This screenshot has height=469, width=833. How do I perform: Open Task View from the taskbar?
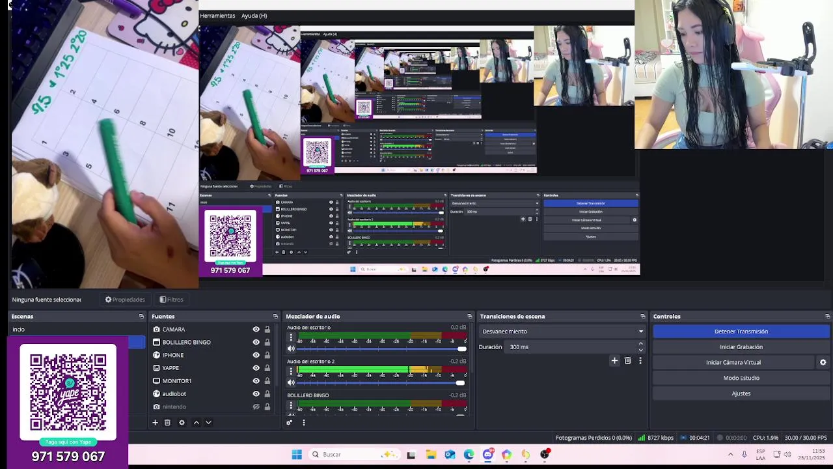tap(411, 455)
